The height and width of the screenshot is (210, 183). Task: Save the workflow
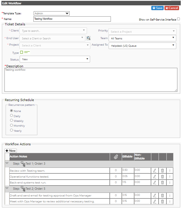[x=157, y=8]
